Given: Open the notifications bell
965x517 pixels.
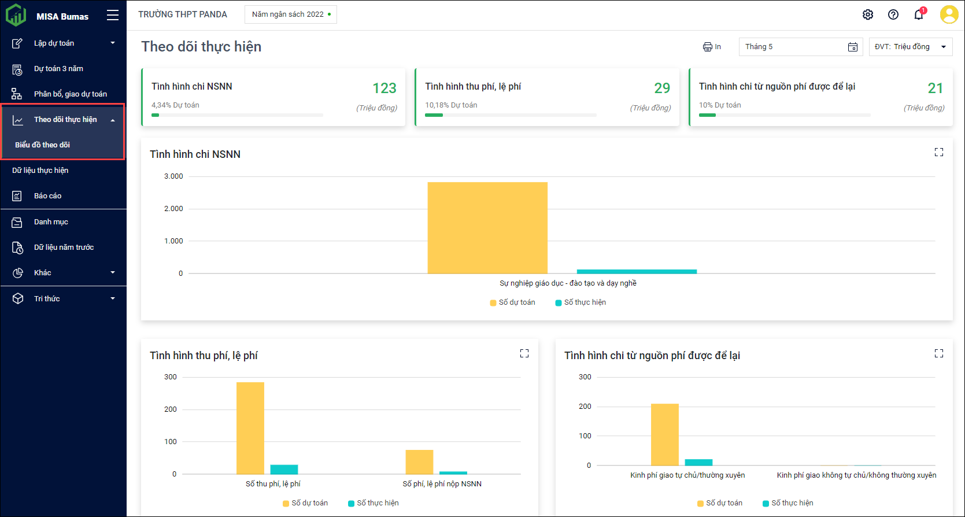Looking at the screenshot, I should click(x=919, y=14).
